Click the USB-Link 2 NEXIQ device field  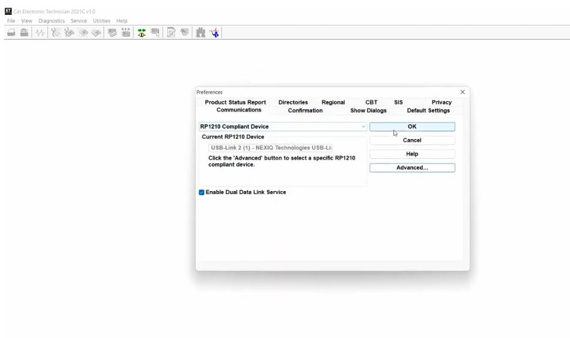[270, 148]
